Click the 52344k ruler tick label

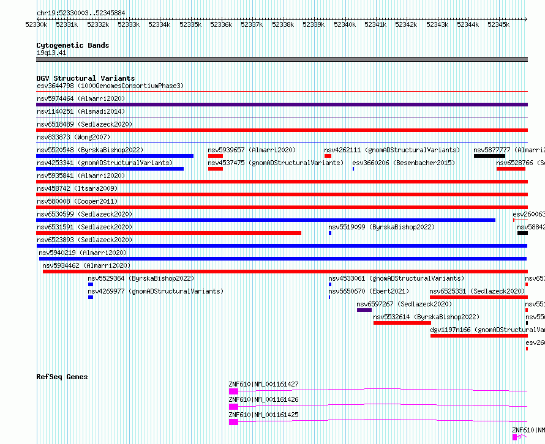[x=468, y=24]
